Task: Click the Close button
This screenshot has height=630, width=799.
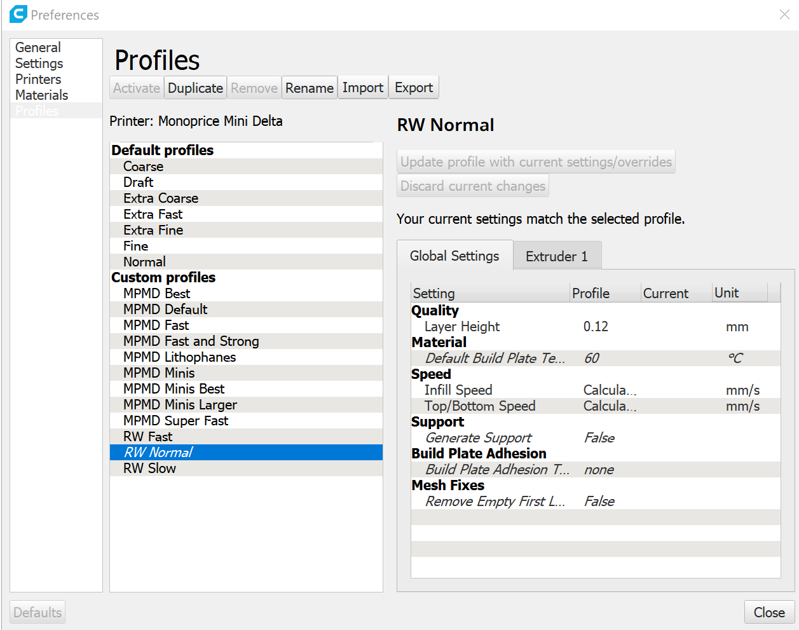Action: tap(769, 612)
